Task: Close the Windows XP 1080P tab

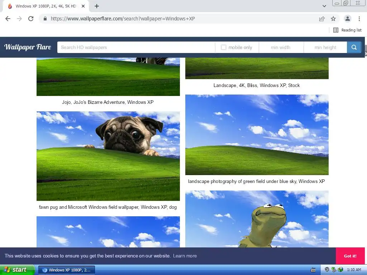Action: coord(83,6)
